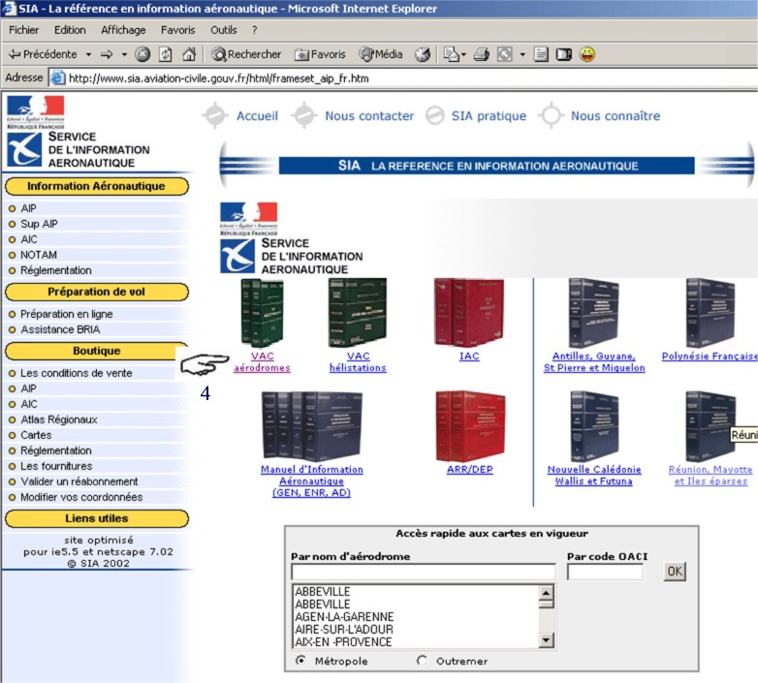Go to the Home page icon

(189, 54)
